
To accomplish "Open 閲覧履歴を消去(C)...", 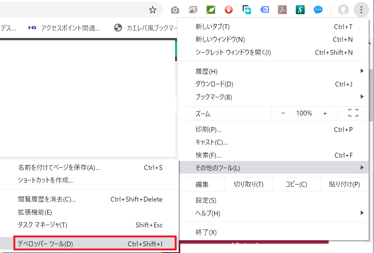I will [x=89, y=199].
